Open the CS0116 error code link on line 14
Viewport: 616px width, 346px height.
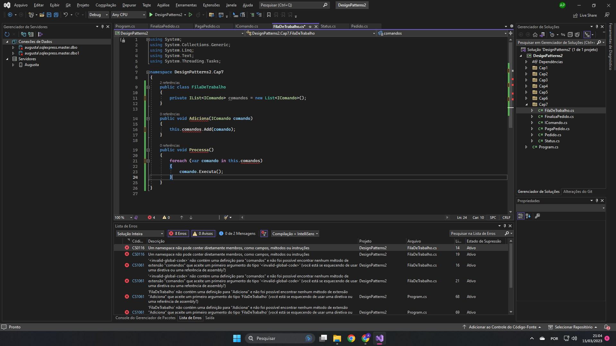pos(138,248)
